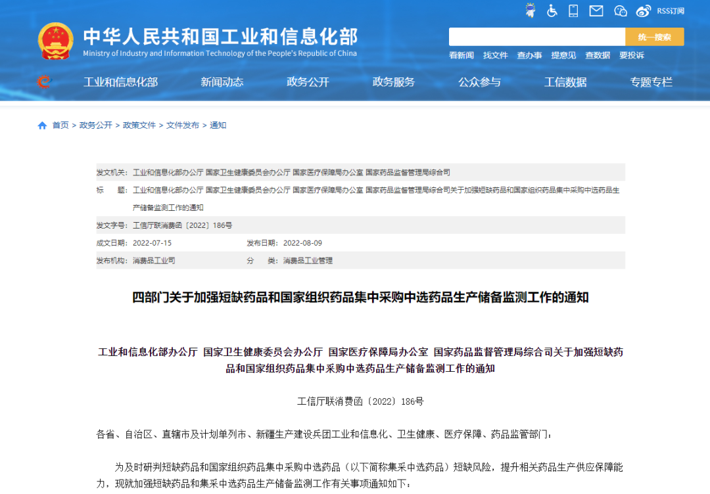Screen dimensions: 710x494
Task: Click 发布机构 value 消费品工业司
Action: (x=154, y=261)
